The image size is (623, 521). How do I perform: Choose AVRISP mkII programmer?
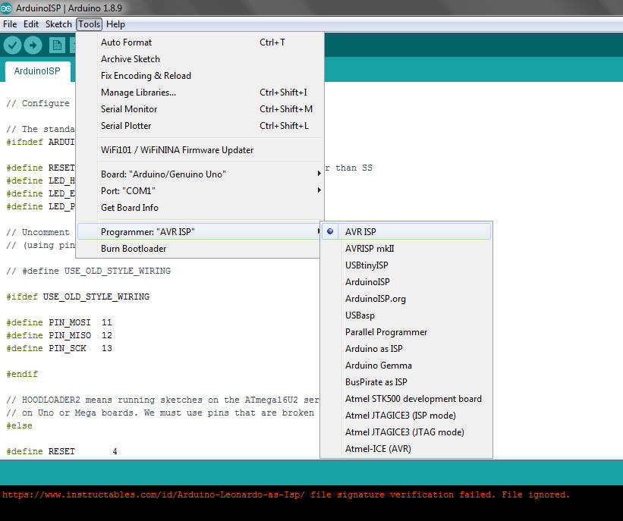(x=406, y=249)
